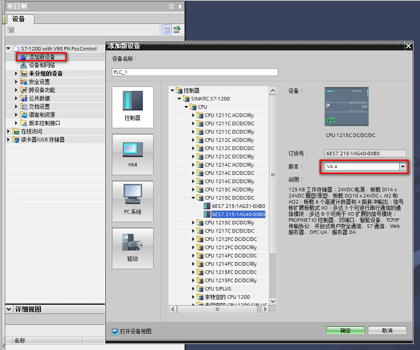Select CPU SIPLUS tree item

(218, 289)
